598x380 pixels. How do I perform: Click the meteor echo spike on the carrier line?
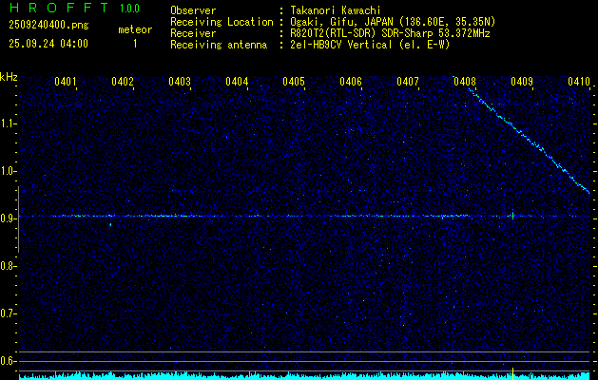tap(513, 215)
